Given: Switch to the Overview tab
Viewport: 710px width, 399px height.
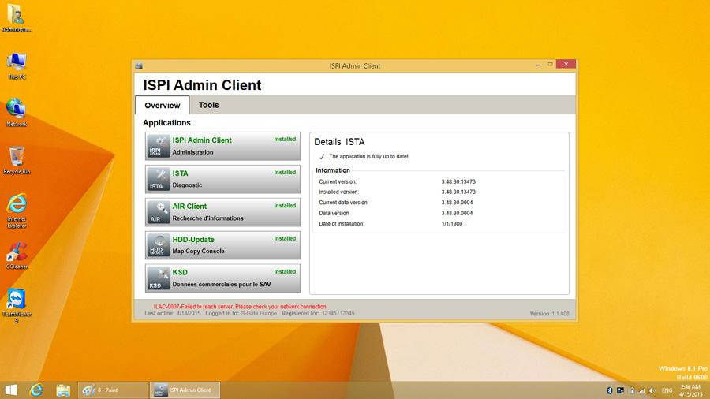Looking at the screenshot, I should (x=163, y=106).
